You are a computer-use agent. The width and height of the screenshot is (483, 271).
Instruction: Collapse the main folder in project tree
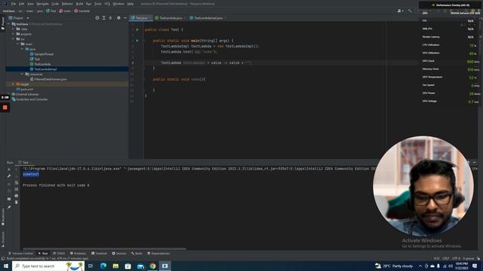[x=17, y=44]
